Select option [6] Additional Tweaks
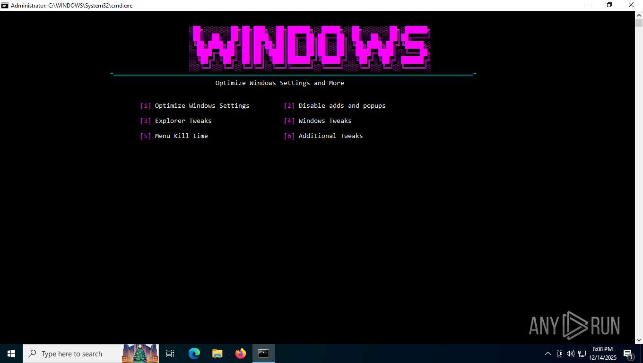The image size is (643, 363). pos(323,136)
